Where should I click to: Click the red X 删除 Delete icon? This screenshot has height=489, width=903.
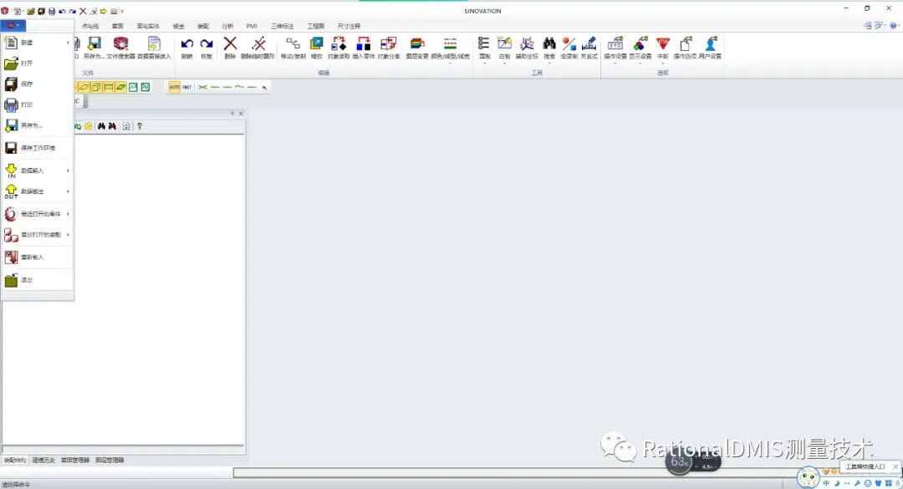(x=230, y=48)
